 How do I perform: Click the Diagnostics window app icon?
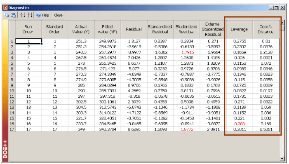(x=5, y=8)
